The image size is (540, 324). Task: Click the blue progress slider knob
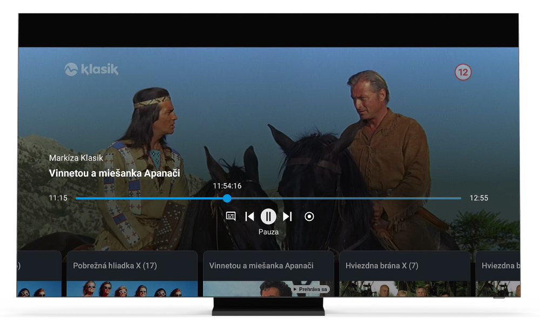coord(227,198)
